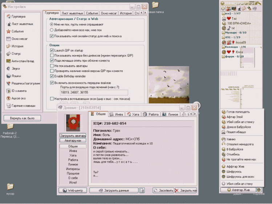Open Окно месаг in settings sidebar
This screenshot has height=204, width=272.
click(17, 39)
